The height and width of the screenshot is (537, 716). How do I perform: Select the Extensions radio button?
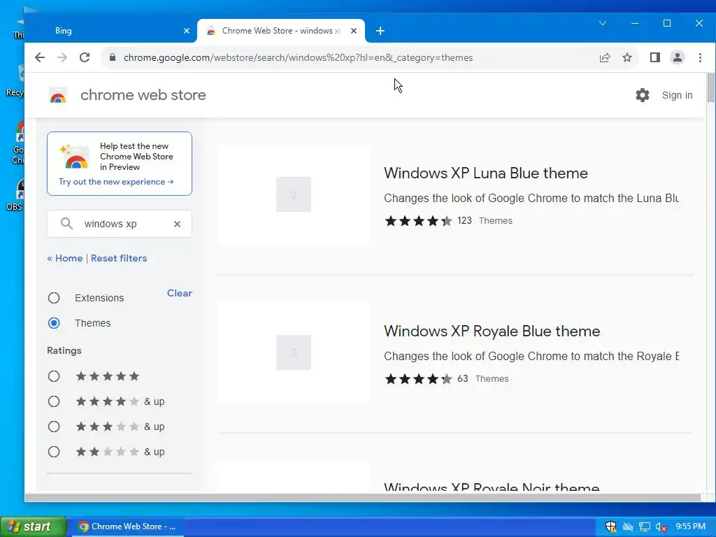point(54,298)
